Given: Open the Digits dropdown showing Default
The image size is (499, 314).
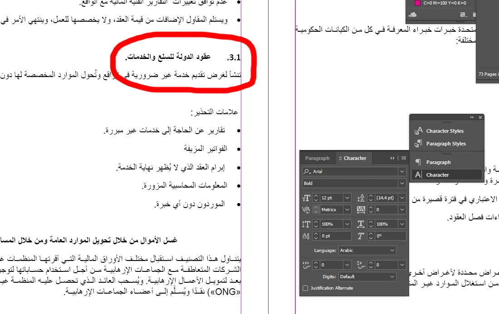Looking at the screenshot, I should 367,277.
